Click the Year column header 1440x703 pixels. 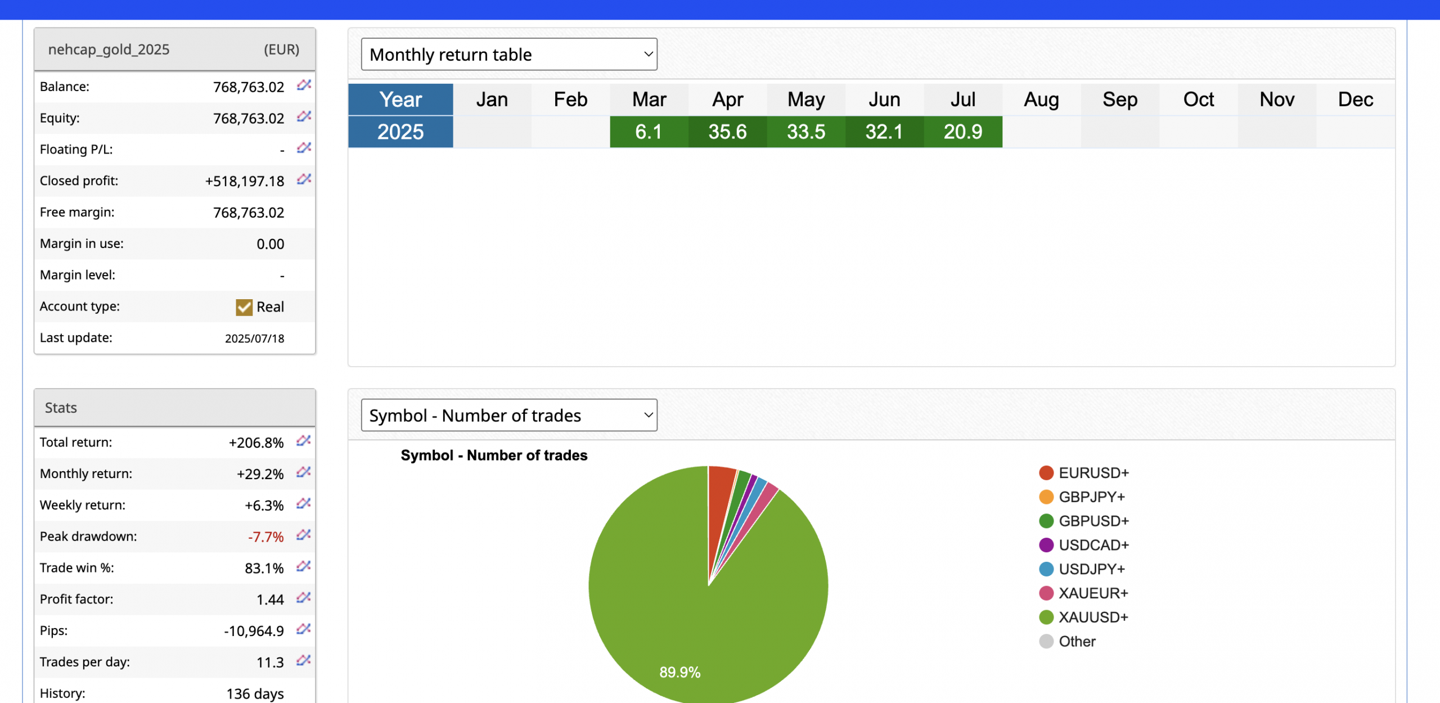(x=400, y=100)
